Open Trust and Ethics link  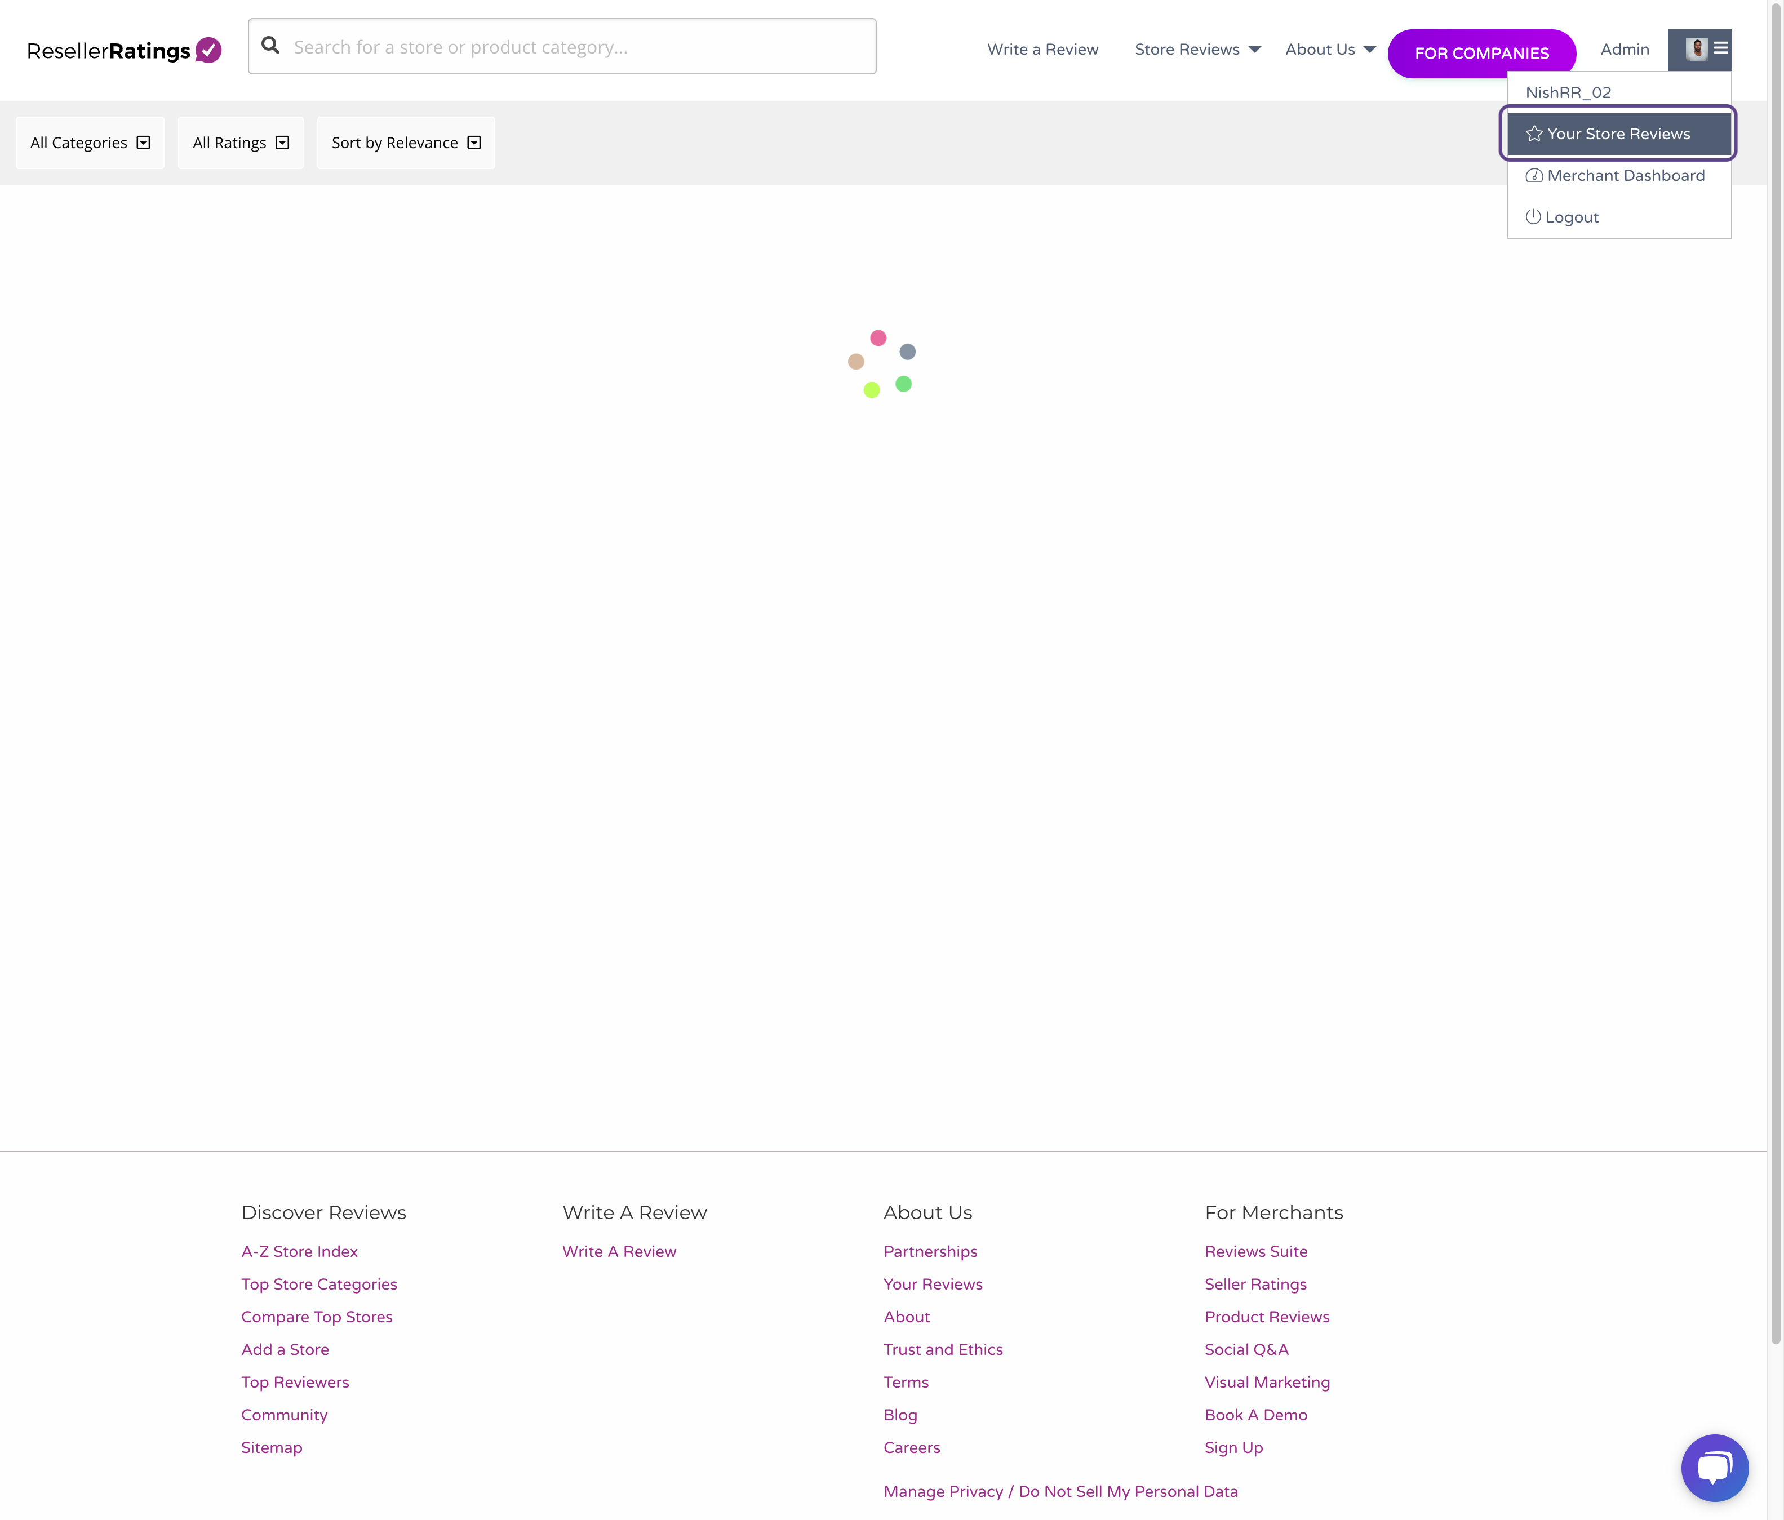(x=943, y=1349)
